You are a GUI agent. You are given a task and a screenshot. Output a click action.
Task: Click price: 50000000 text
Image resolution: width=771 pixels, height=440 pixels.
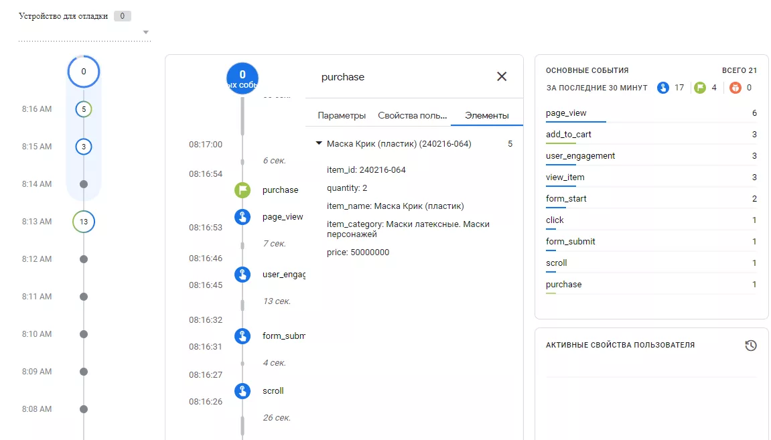[358, 252]
